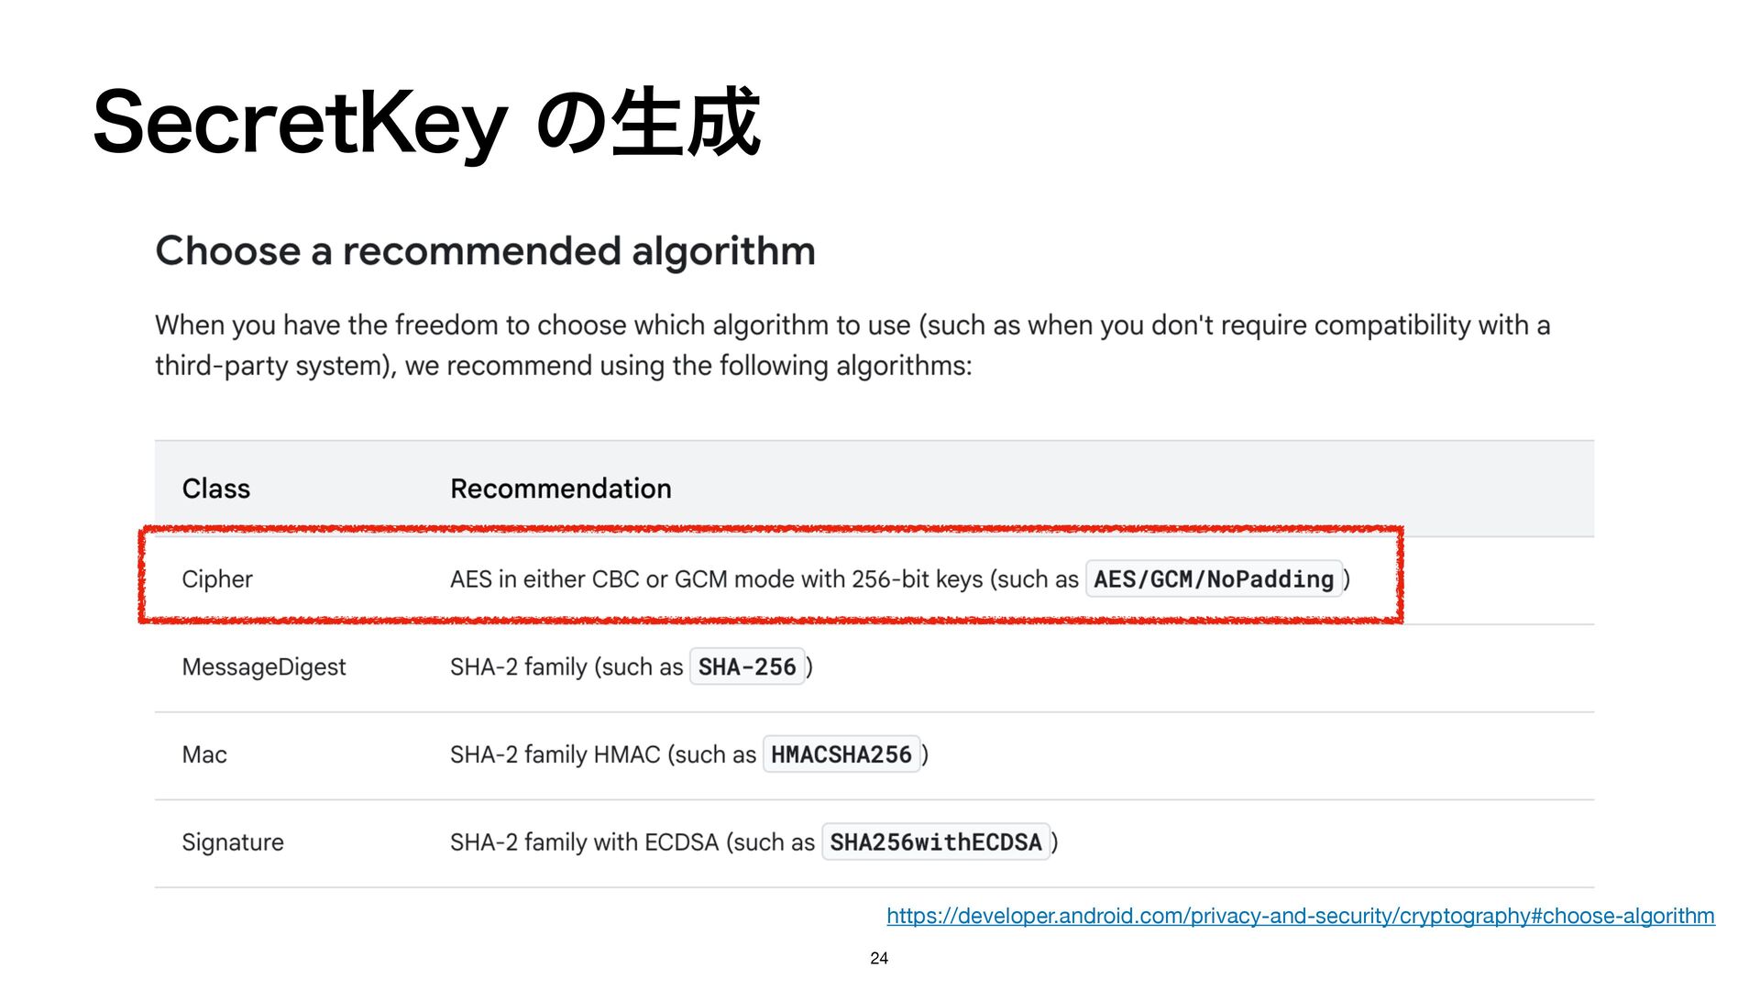Click the slide page number 24
Image resolution: width=1760 pixels, height=990 pixels.
click(x=879, y=958)
